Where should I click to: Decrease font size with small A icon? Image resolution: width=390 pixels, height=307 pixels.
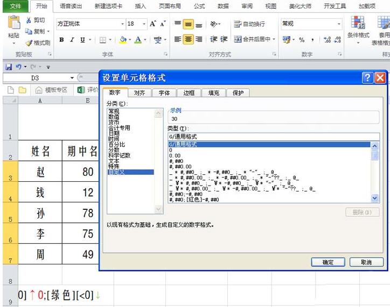163,24
